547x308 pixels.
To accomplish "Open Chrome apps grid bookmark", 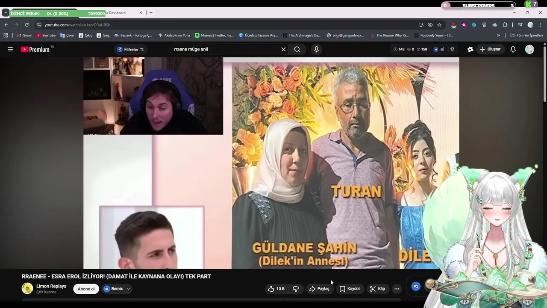I will (6, 36).
